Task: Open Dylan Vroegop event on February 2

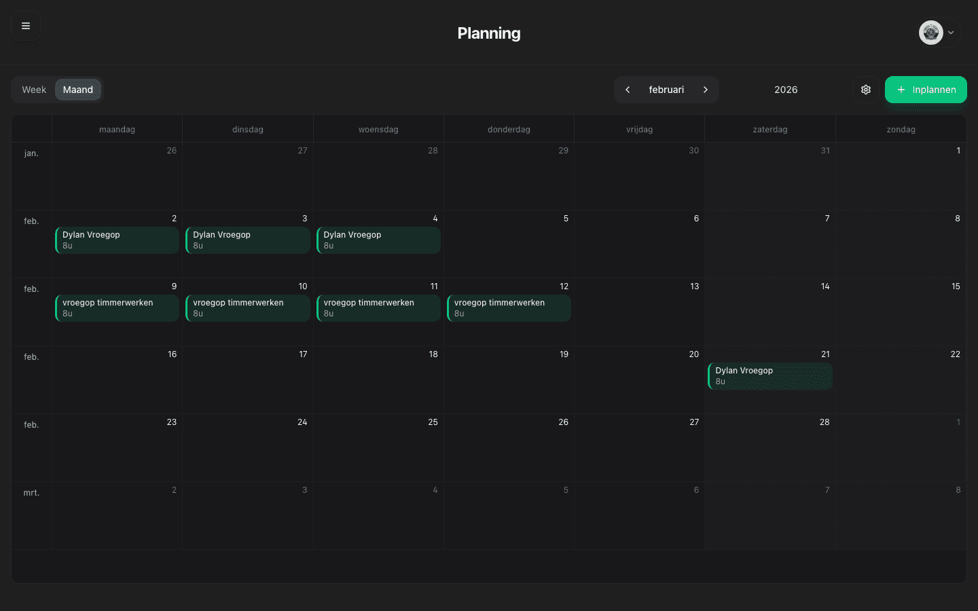Action: coord(117,240)
